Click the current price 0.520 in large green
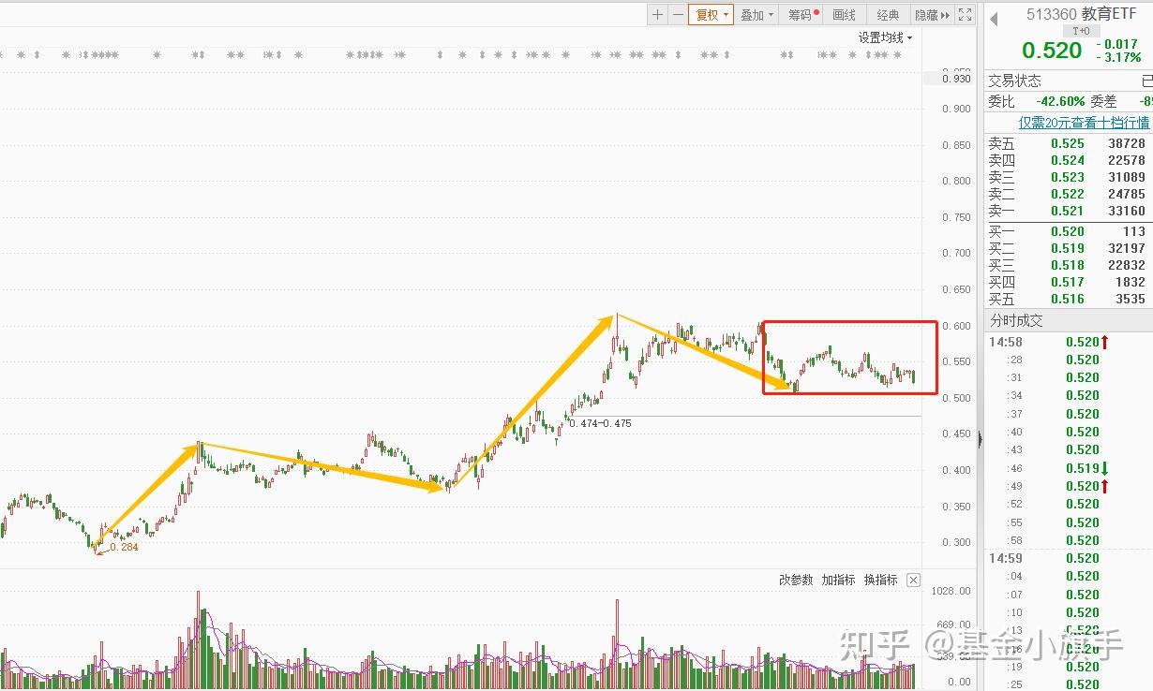This screenshot has height=691, width=1153. tap(1052, 51)
